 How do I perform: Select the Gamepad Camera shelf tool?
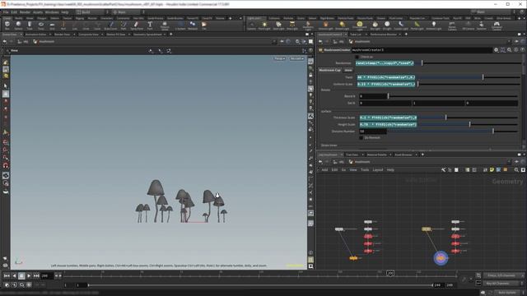(497, 25)
